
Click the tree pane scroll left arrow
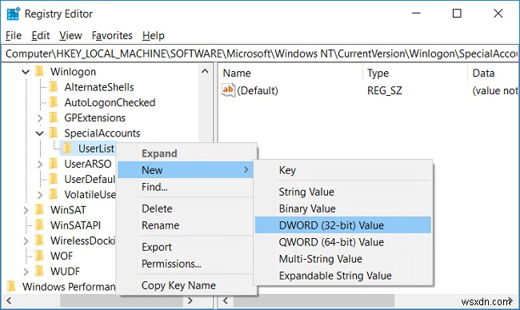tap(9, 300)
